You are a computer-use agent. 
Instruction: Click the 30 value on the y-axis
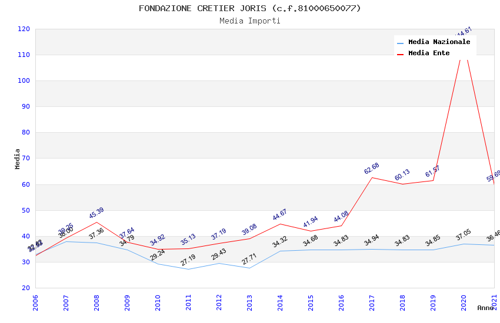coord(26,263)
